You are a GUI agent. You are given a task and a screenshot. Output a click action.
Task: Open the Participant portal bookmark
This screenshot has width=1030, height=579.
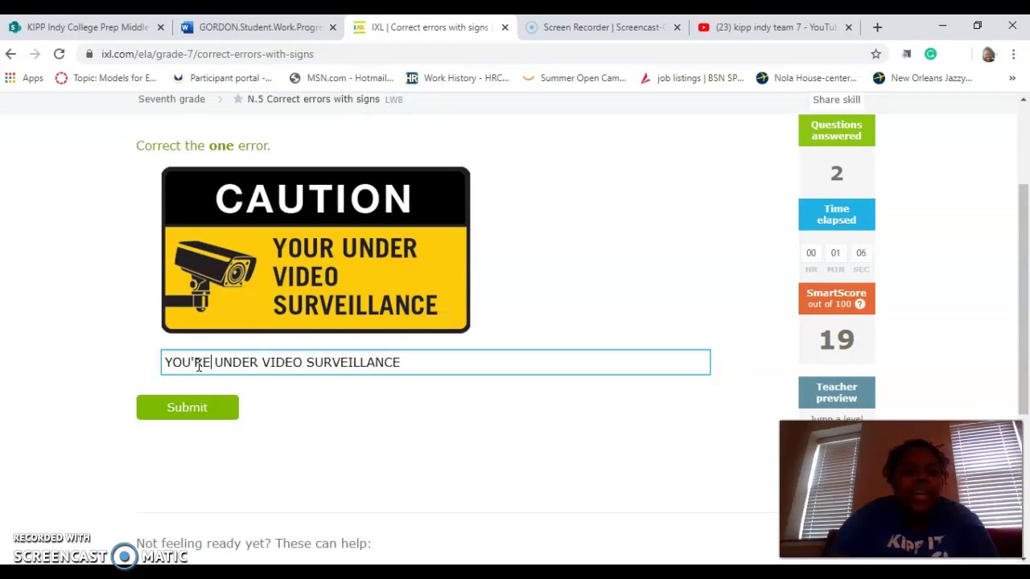(222, 78)
